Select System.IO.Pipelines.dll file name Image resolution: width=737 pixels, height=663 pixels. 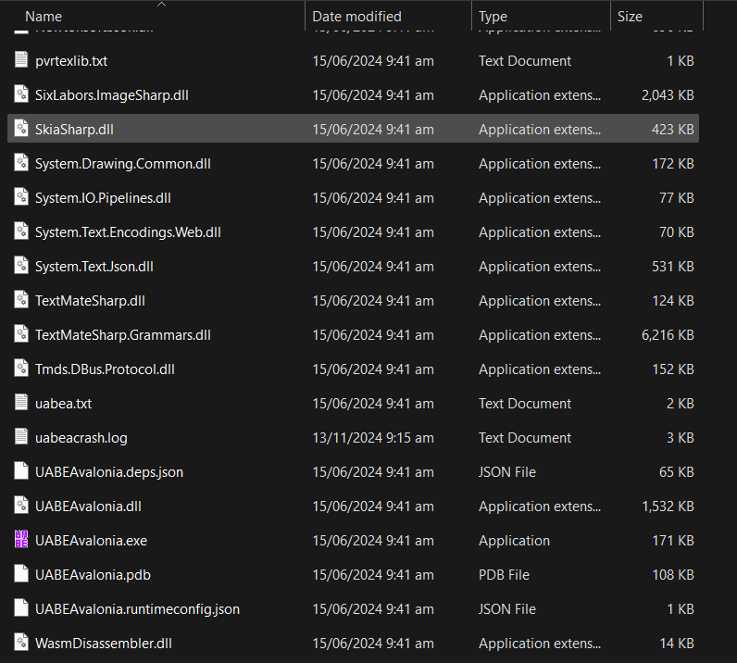[x=103, y=198]
